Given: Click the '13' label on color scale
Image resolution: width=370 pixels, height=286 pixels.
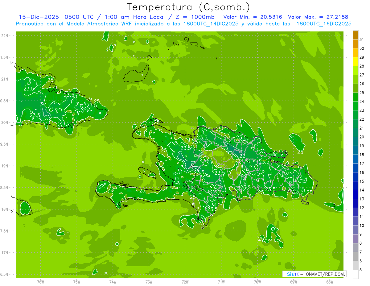Looking at the screenshot, I should point(362,199).
